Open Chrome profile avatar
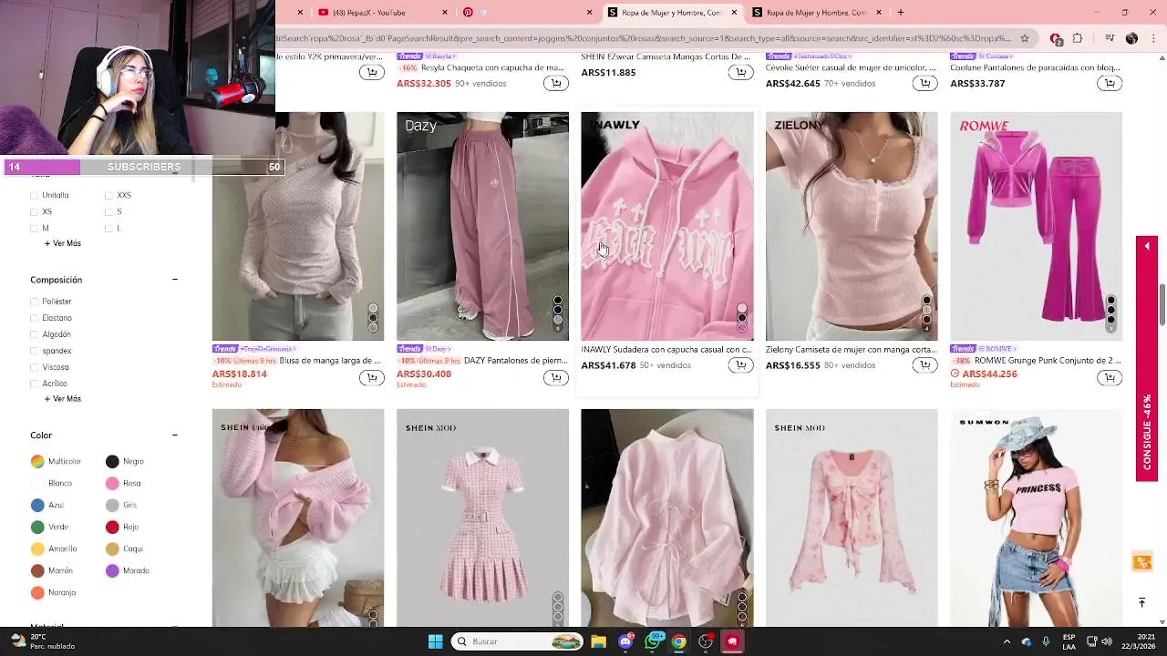This screenshot has height=656, width=1167. click(1131, 38)
